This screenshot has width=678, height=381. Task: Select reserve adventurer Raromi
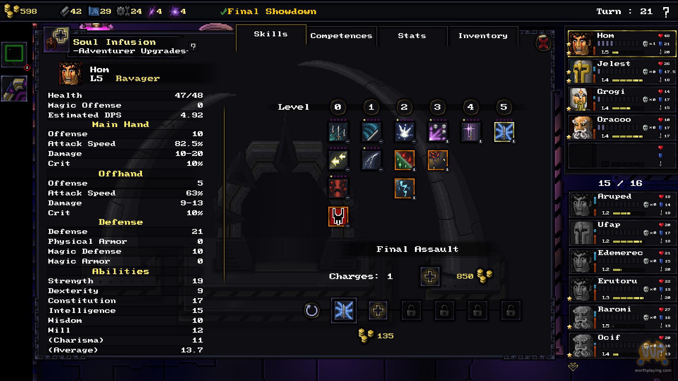click(622, 317)
